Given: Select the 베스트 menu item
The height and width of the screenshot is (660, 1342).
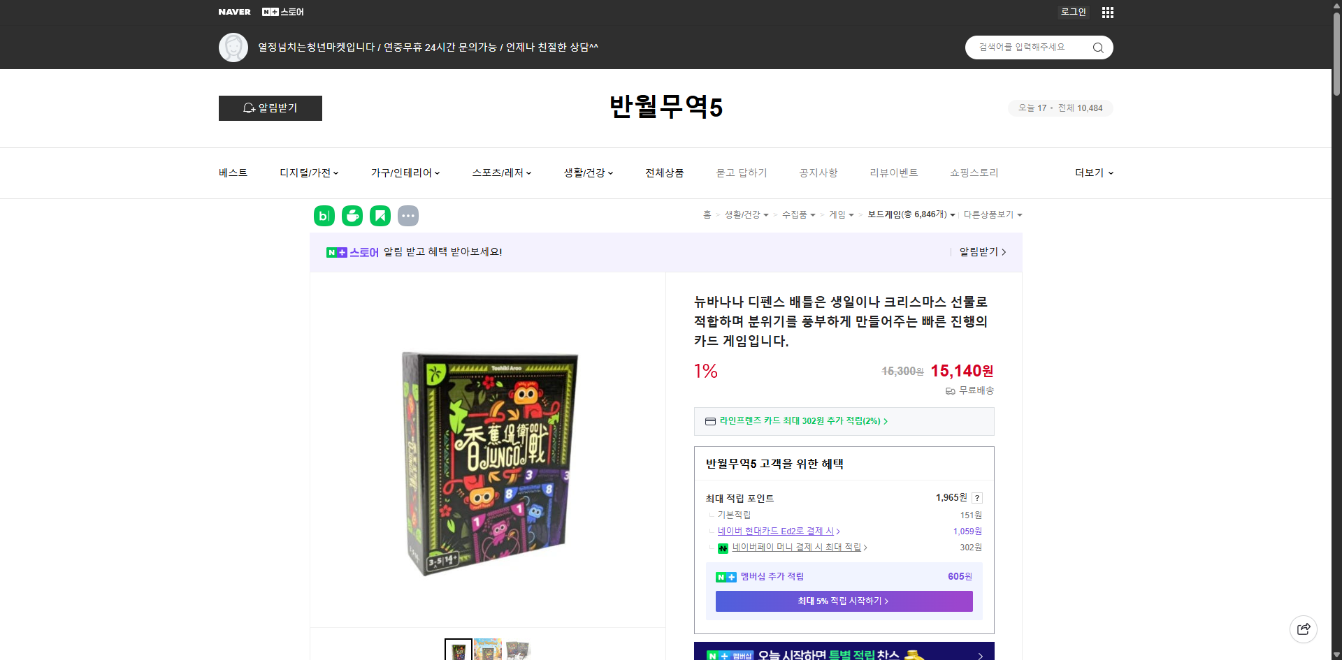Looking at the screenshot, I should 231,173.
